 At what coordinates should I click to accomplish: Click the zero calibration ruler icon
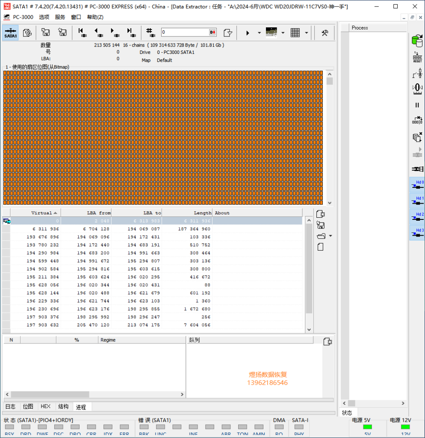417,89
